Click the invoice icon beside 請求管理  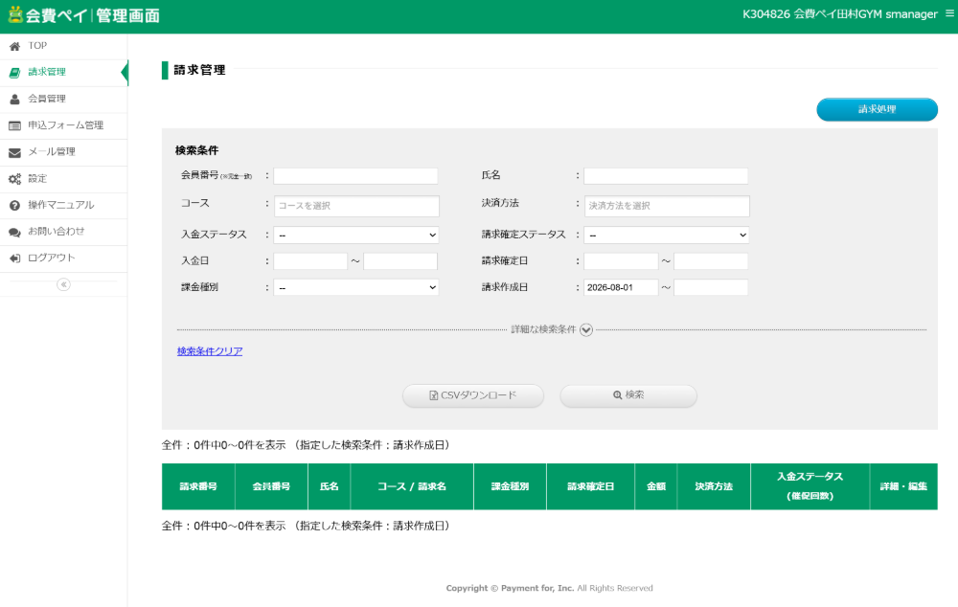[x=14, y=73]
